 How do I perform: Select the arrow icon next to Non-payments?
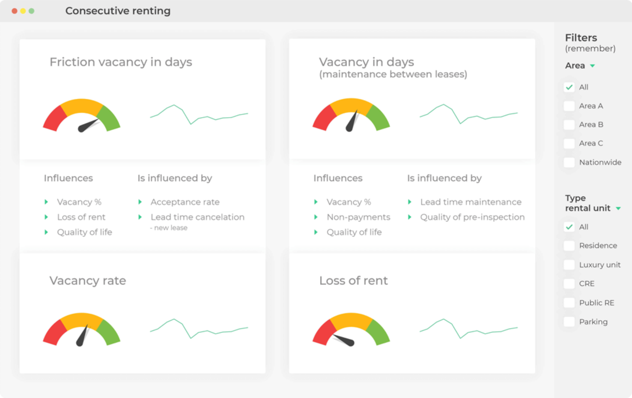[x=316, y=217]
